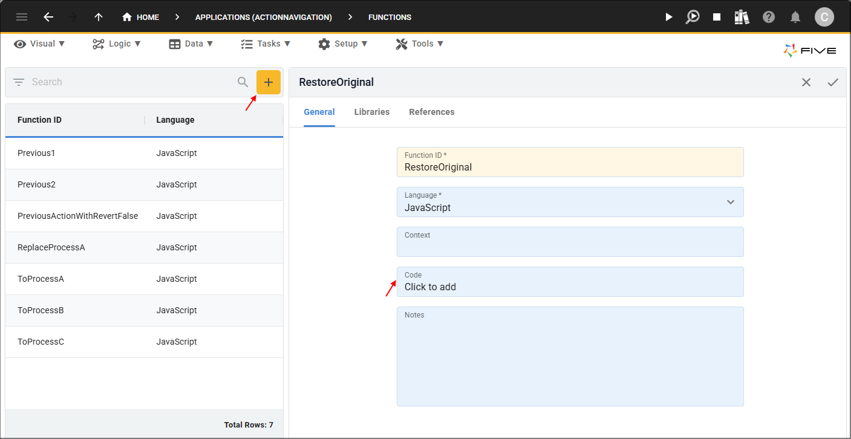Click the search magnifier icon
Screen dimensions: 851x439
point(243,82)
